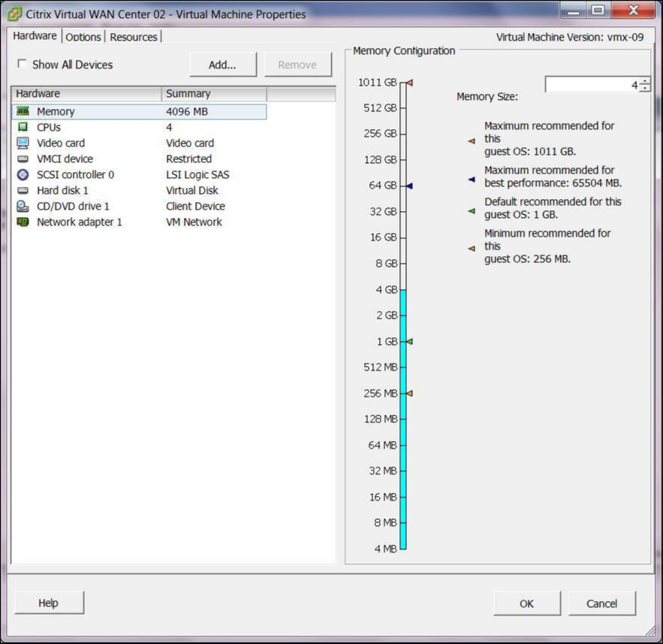The width and height of the screenshot is (663, 644).
Task: Confirm changes with the OK button
Action: pyautogui.click(x=527, y=603)
